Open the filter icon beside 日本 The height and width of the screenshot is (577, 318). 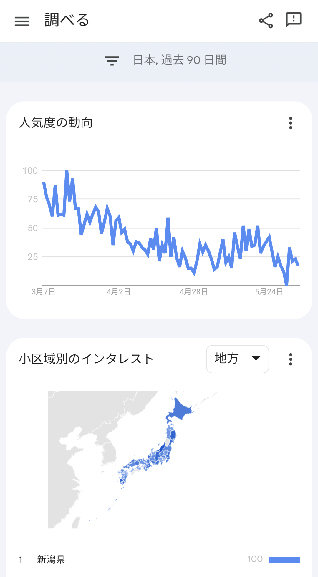click(112, 60)
